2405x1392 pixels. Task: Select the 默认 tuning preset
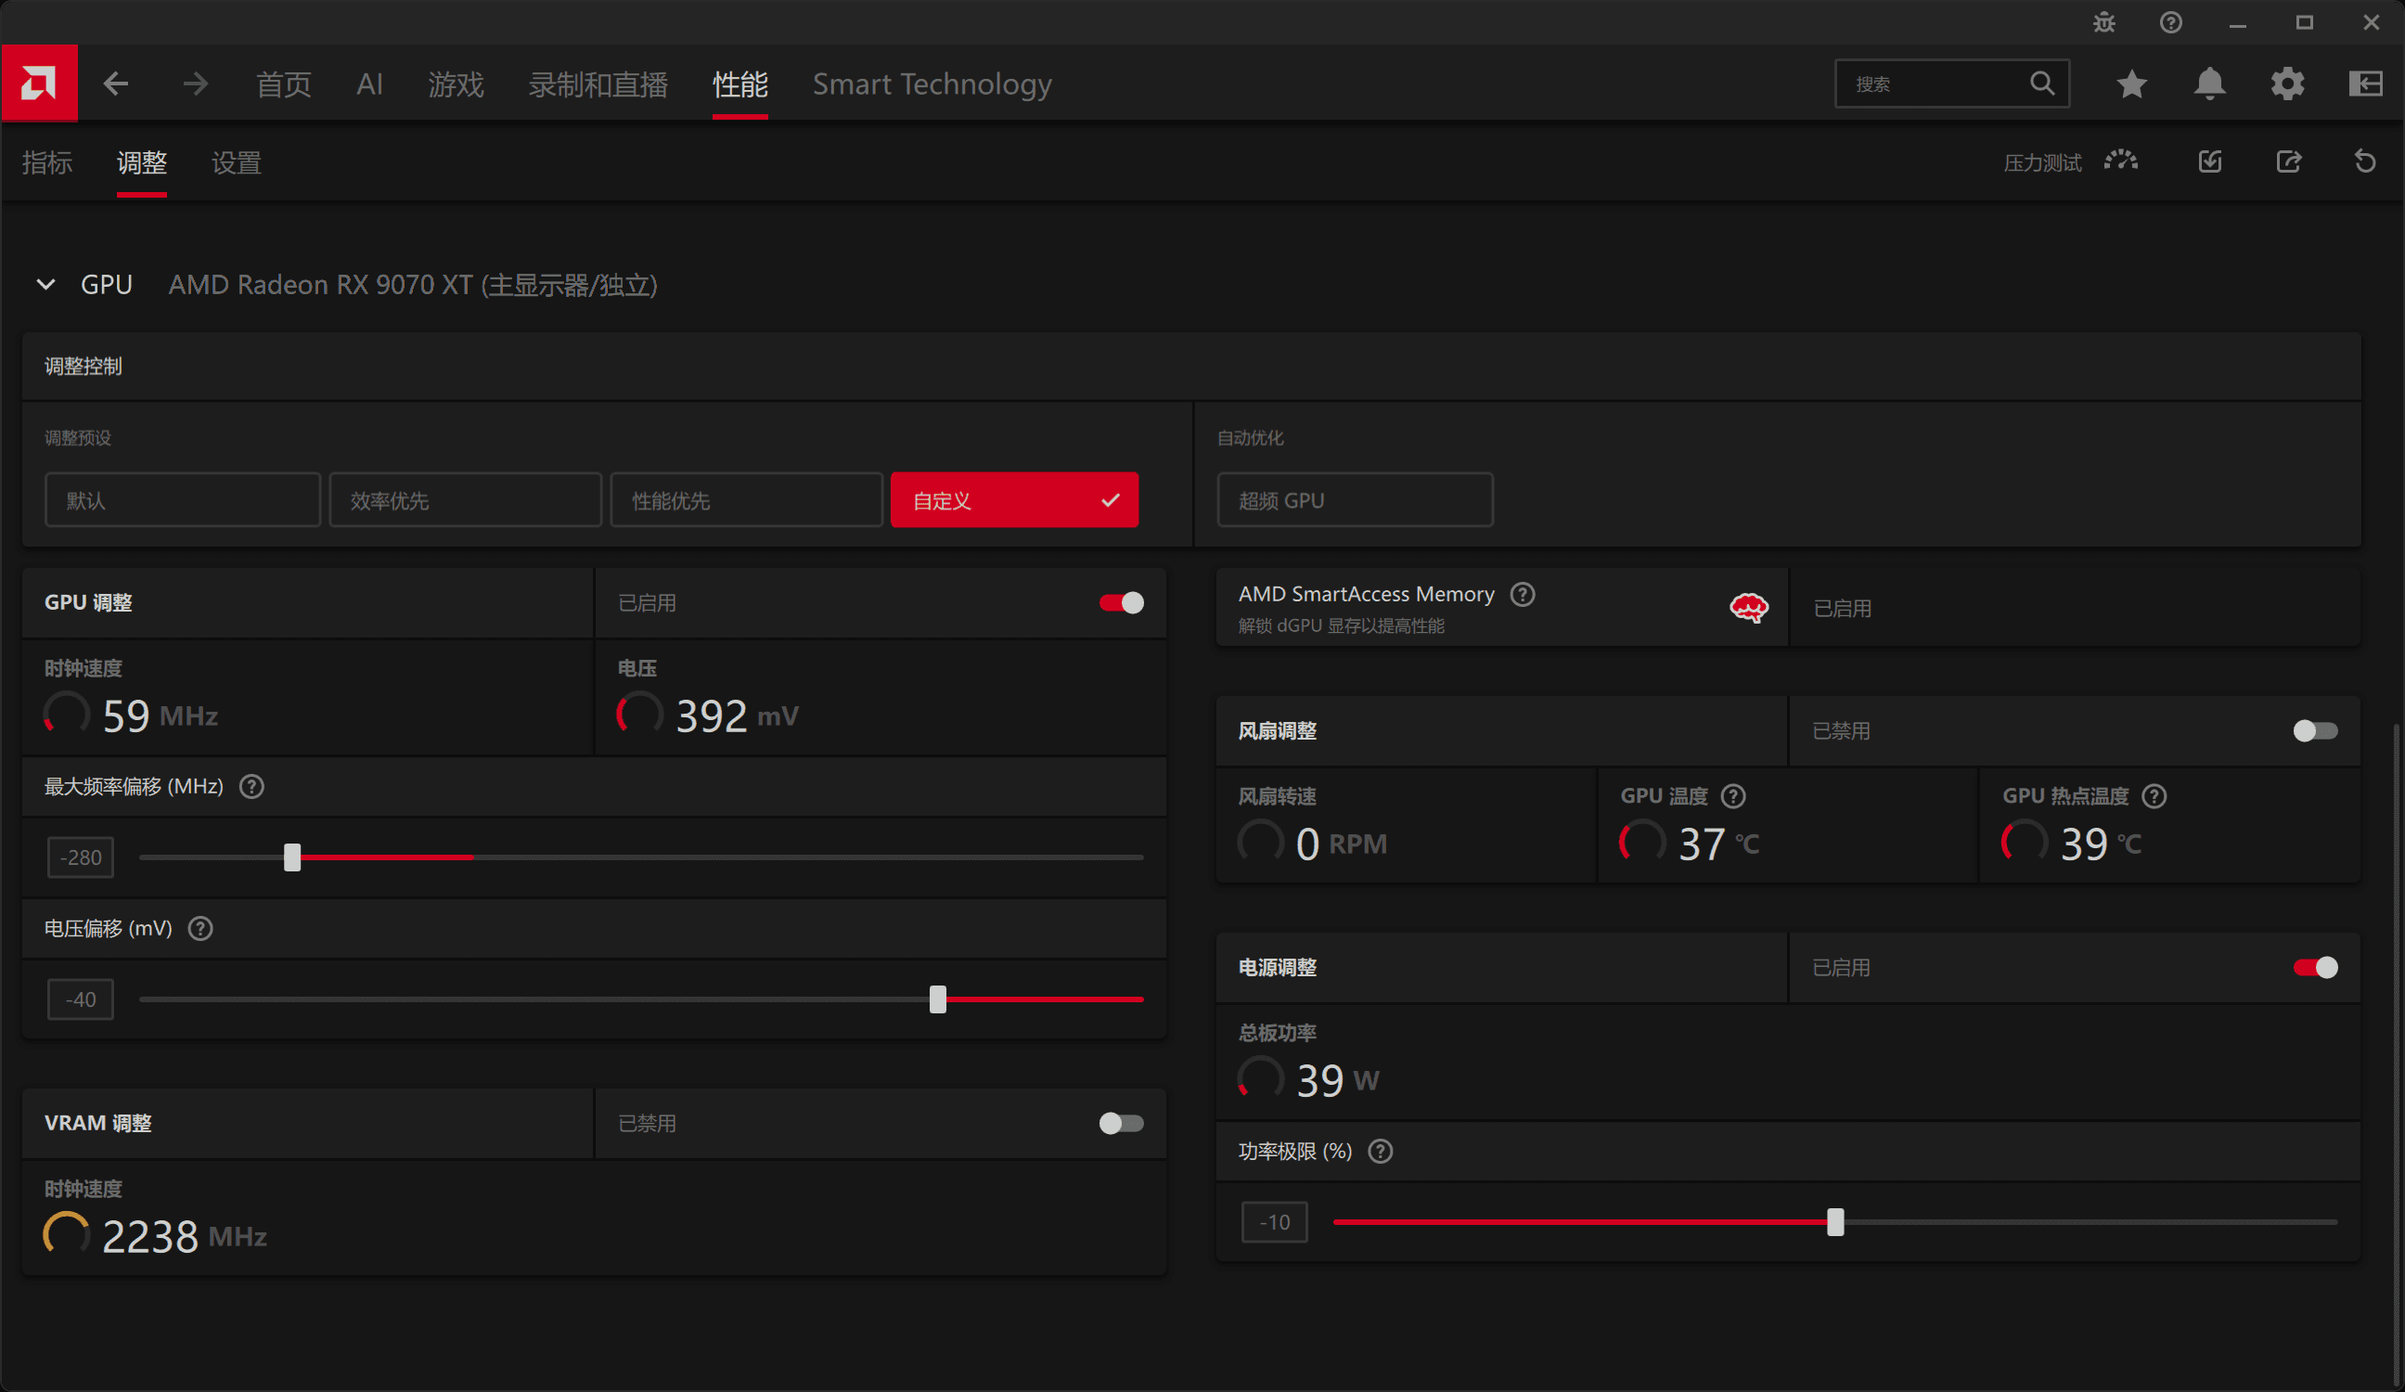coord(182,500)
